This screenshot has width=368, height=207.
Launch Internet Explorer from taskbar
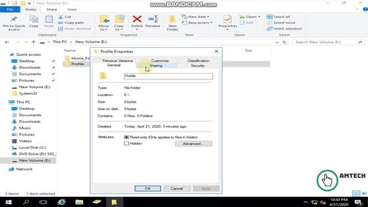[62, 202]
